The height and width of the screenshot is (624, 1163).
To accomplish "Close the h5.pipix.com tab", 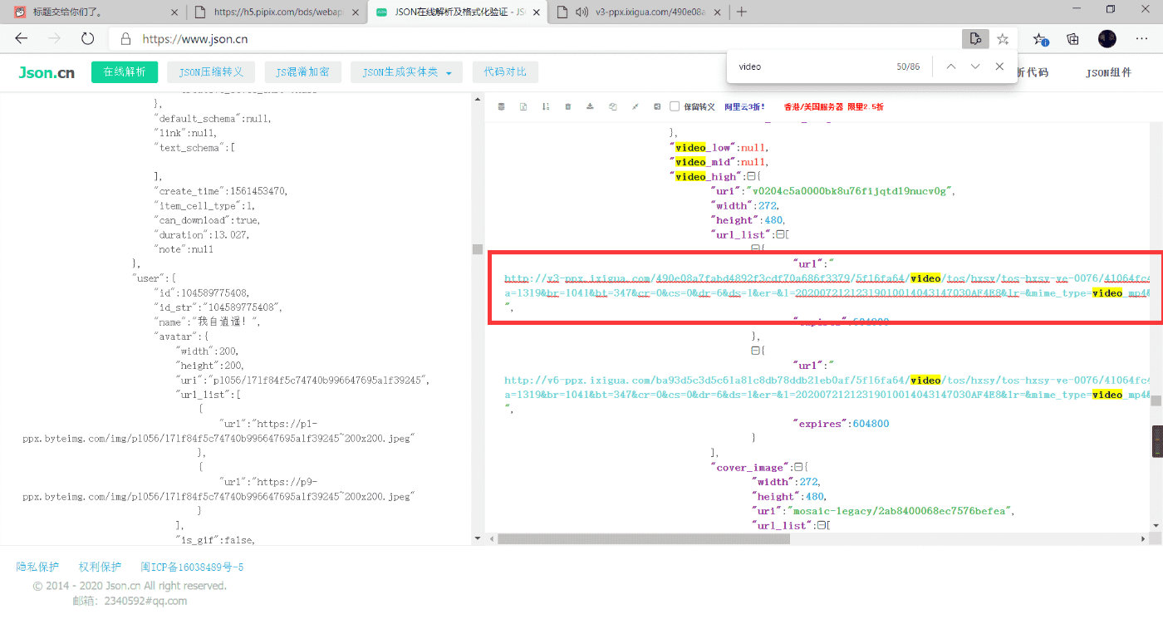I will point(354,12).
